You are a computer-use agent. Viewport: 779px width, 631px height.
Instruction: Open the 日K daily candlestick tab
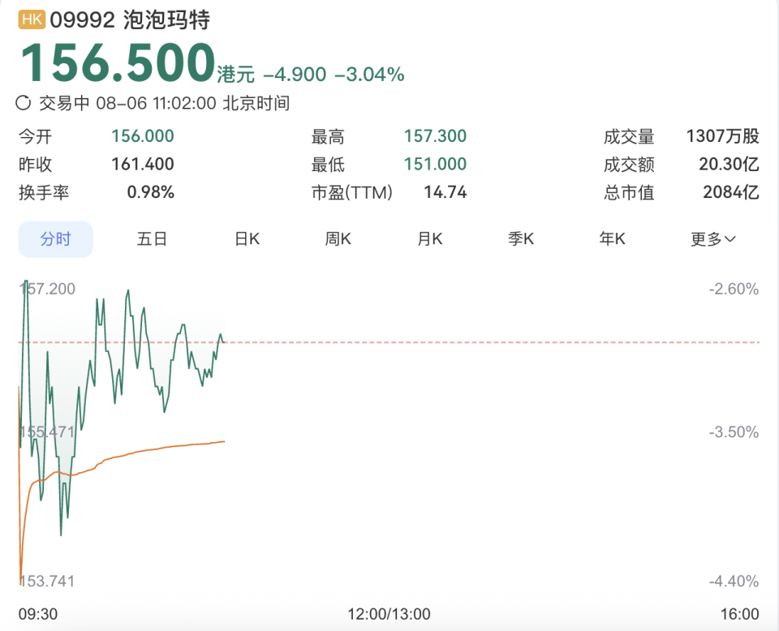pos(247,239)
